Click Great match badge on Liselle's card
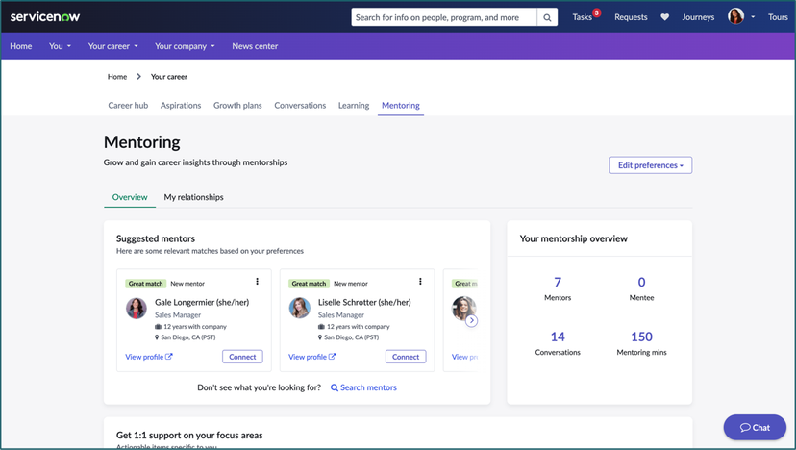This screenshot has height=450, width=796. coord(309,284)
